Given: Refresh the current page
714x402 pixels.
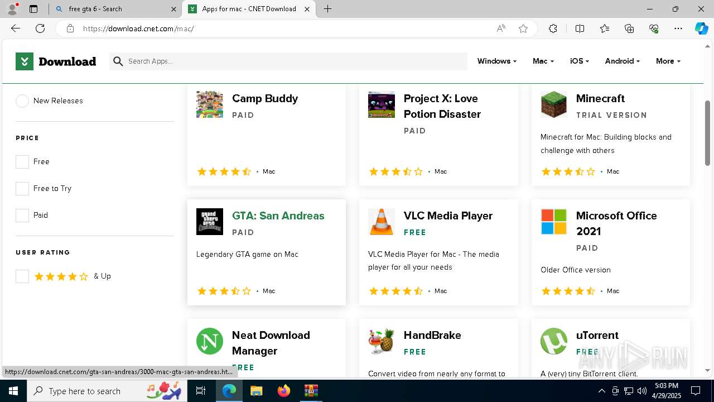Looking at the screenshot, I should pos(40,28).
